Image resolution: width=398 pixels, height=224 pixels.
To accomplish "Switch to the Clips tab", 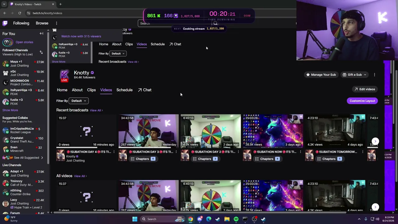I will coord(91,90).
